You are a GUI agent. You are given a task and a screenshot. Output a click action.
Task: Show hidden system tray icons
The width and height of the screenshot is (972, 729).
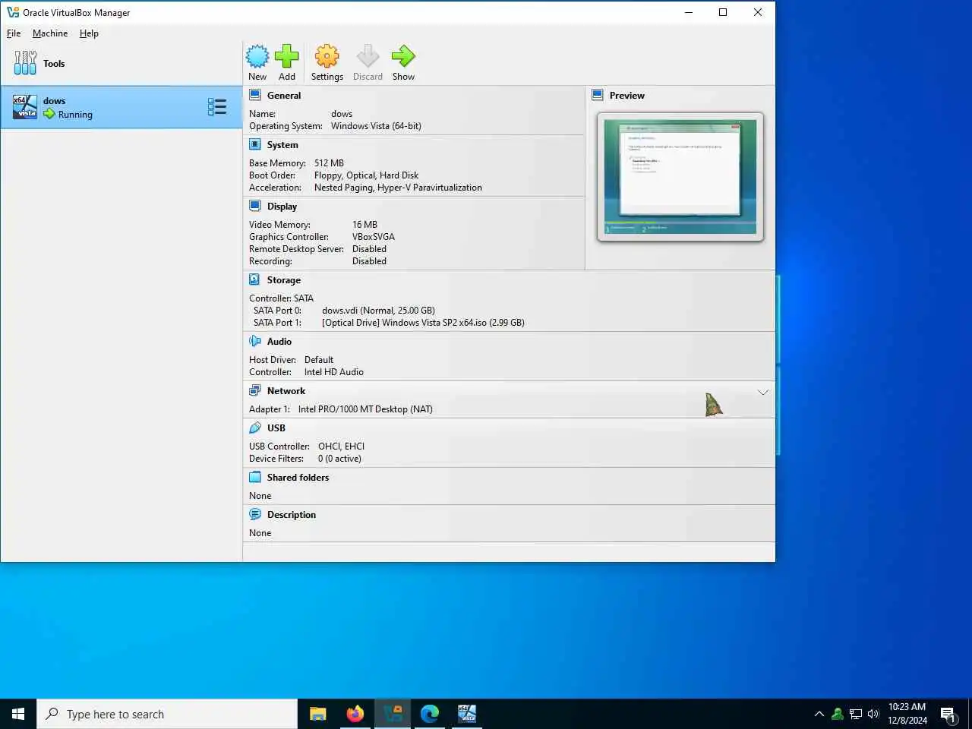pyautogui.click(x=819, y=714)
